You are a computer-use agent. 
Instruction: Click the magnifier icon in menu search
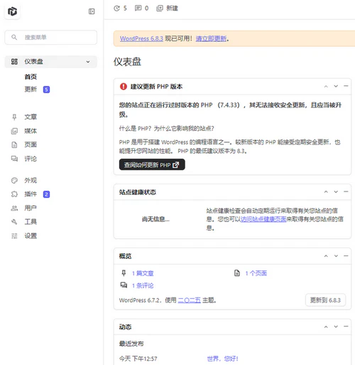tap(14, 37)
